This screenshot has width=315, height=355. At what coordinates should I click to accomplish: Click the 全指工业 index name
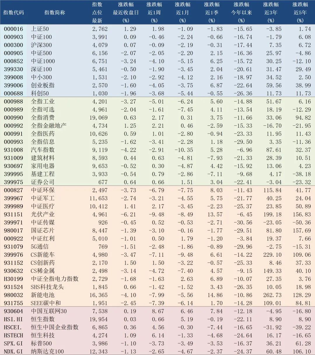click(43, 102)
